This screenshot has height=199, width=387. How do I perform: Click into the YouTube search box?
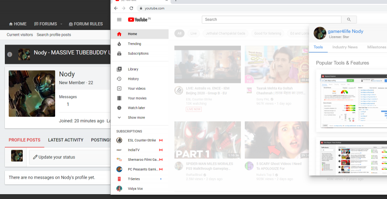coord(271,20)
